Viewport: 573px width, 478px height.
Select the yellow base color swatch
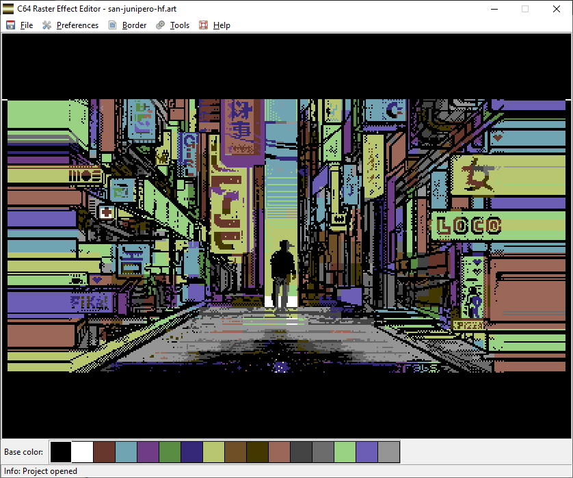coord(214,452)
